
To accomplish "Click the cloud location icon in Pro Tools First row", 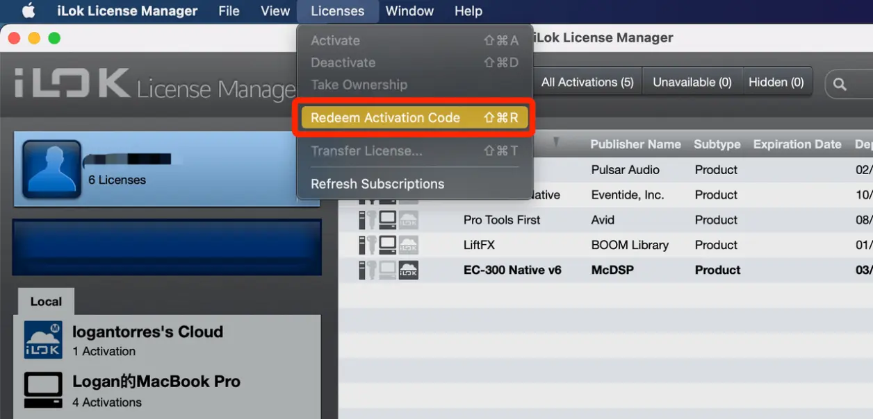I will coord(409,220).
